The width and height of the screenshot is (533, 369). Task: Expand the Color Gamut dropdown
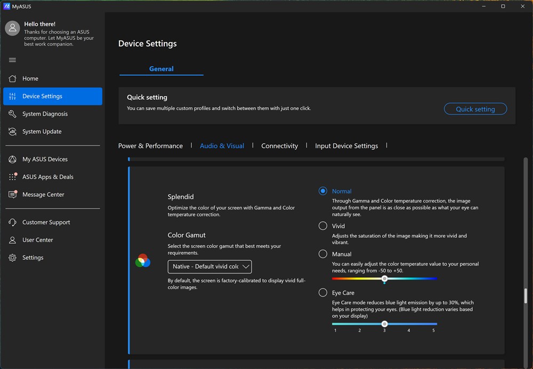[x=209, y=267]
